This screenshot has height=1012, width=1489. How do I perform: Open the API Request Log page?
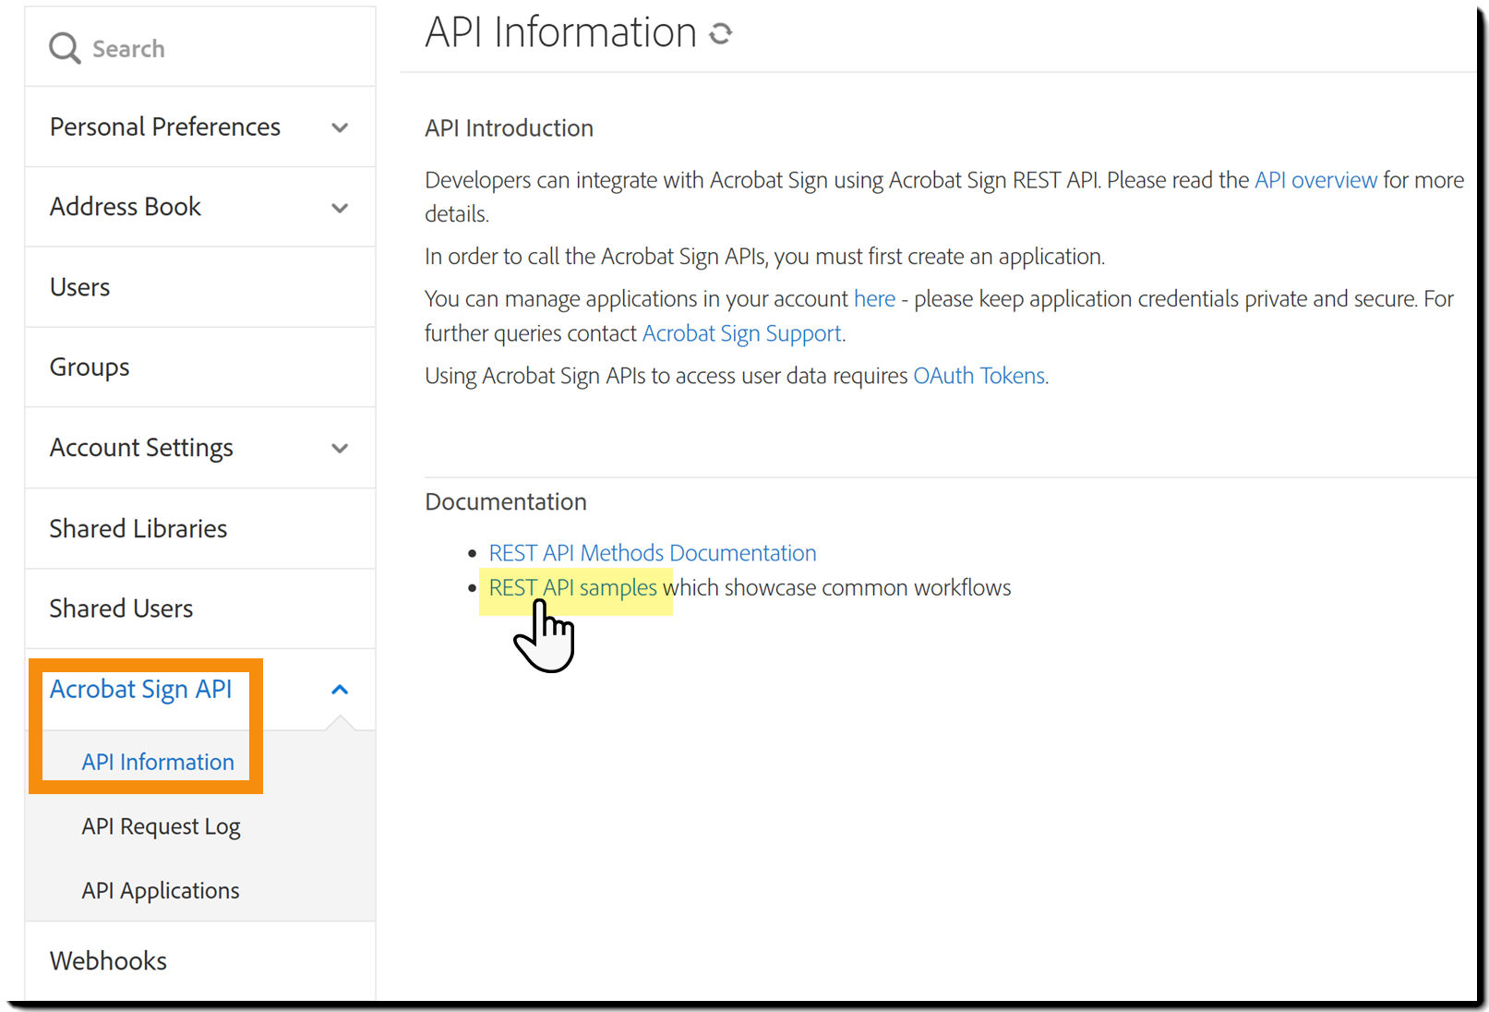(x=161, y=826)
